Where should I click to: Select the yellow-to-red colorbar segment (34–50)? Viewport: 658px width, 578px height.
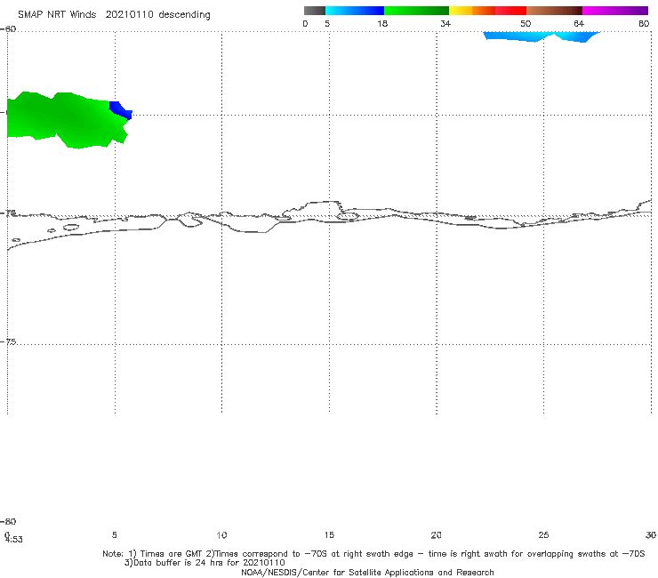487,11
